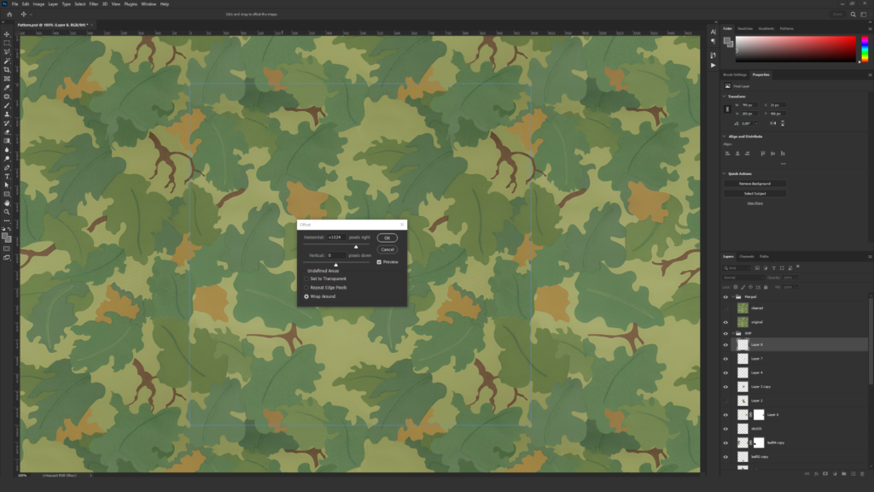
Task: Choose the Set to Transparent option
Action: coord(307,278)
